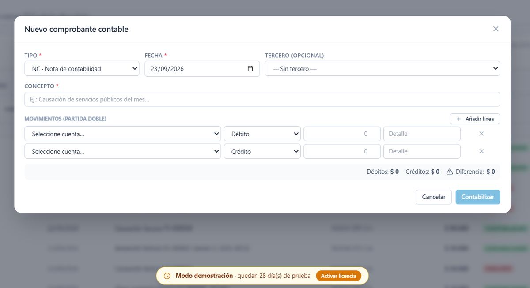Click the Movimientos (Partida Doble) label
Image resolution: width=530 pixels, height=288 pixels.
pos(65,119)
